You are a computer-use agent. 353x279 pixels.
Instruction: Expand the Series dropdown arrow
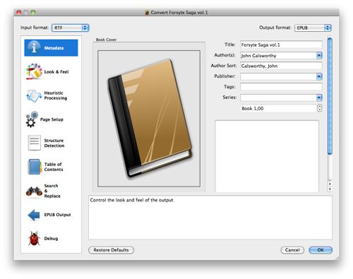click(x=319, y=97)
